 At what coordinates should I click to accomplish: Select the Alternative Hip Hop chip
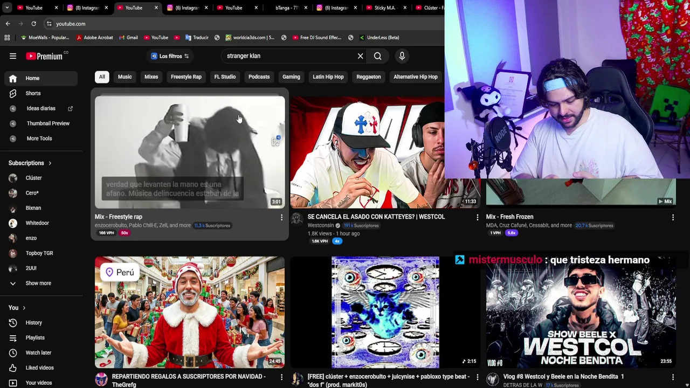416,77
